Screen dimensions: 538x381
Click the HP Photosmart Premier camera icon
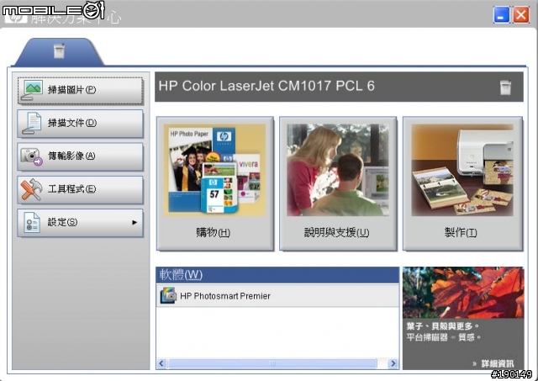(x=168, y=296)
